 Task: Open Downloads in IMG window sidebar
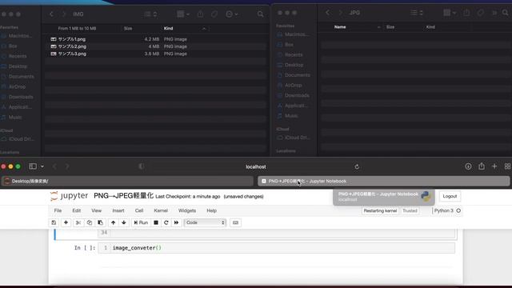click(21, 97)
